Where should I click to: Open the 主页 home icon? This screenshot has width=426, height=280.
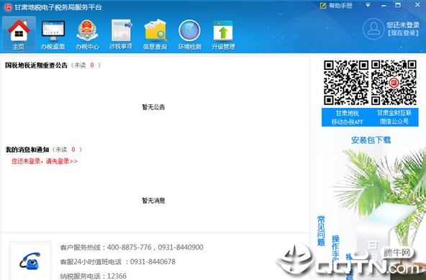[x=19, y=34]
